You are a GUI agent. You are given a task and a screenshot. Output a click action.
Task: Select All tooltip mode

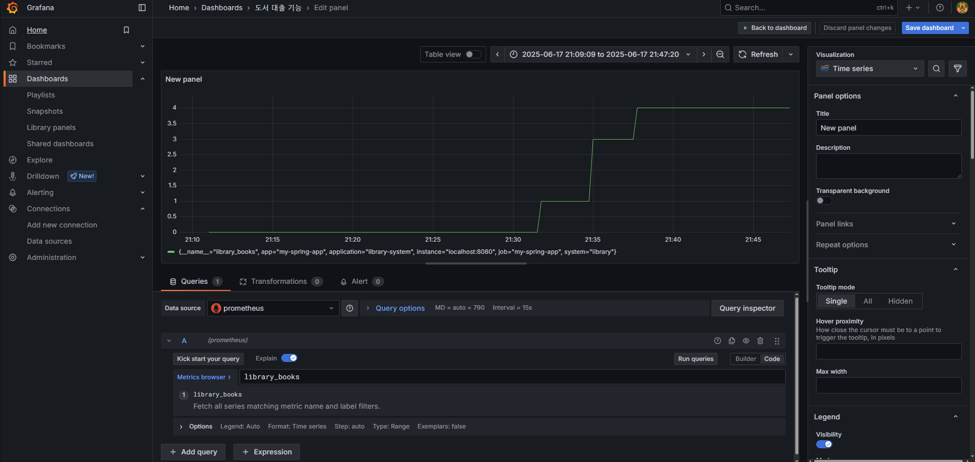pyautogui.click(x=868, y=301)
